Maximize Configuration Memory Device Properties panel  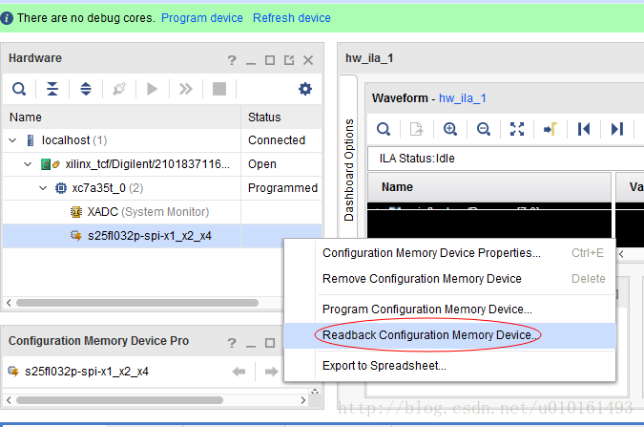click(270, 343)
